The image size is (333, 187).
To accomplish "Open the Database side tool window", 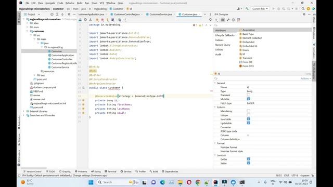I will 314,33.
